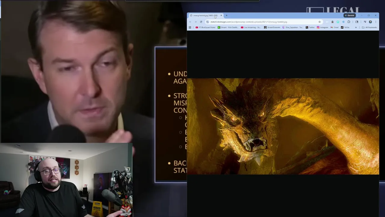This screenshot has width=385, height=217.
Task: Open TikTok bookmark
Action: [345, 27]
